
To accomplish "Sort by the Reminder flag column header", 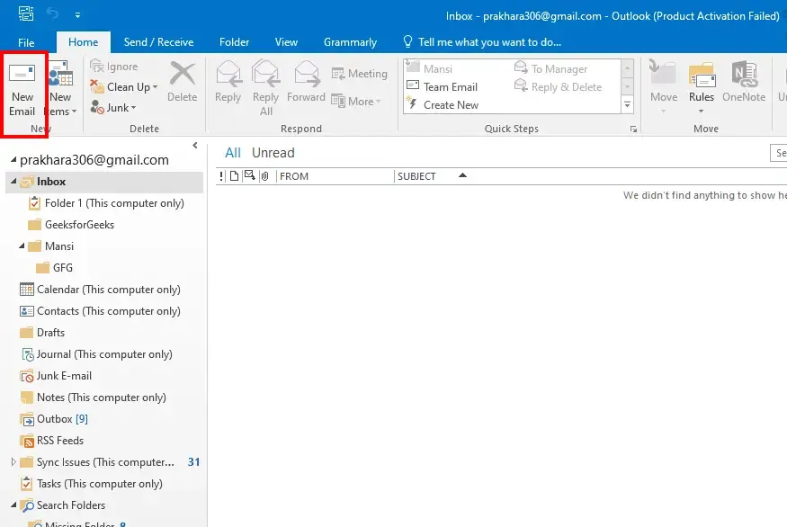I will (x=249, y=175).
